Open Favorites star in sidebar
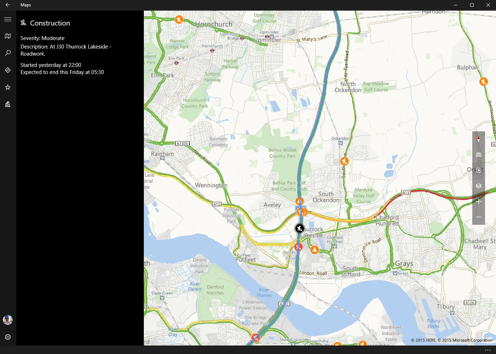Viewport: 496px width, 354px height. tap(8, 87)
